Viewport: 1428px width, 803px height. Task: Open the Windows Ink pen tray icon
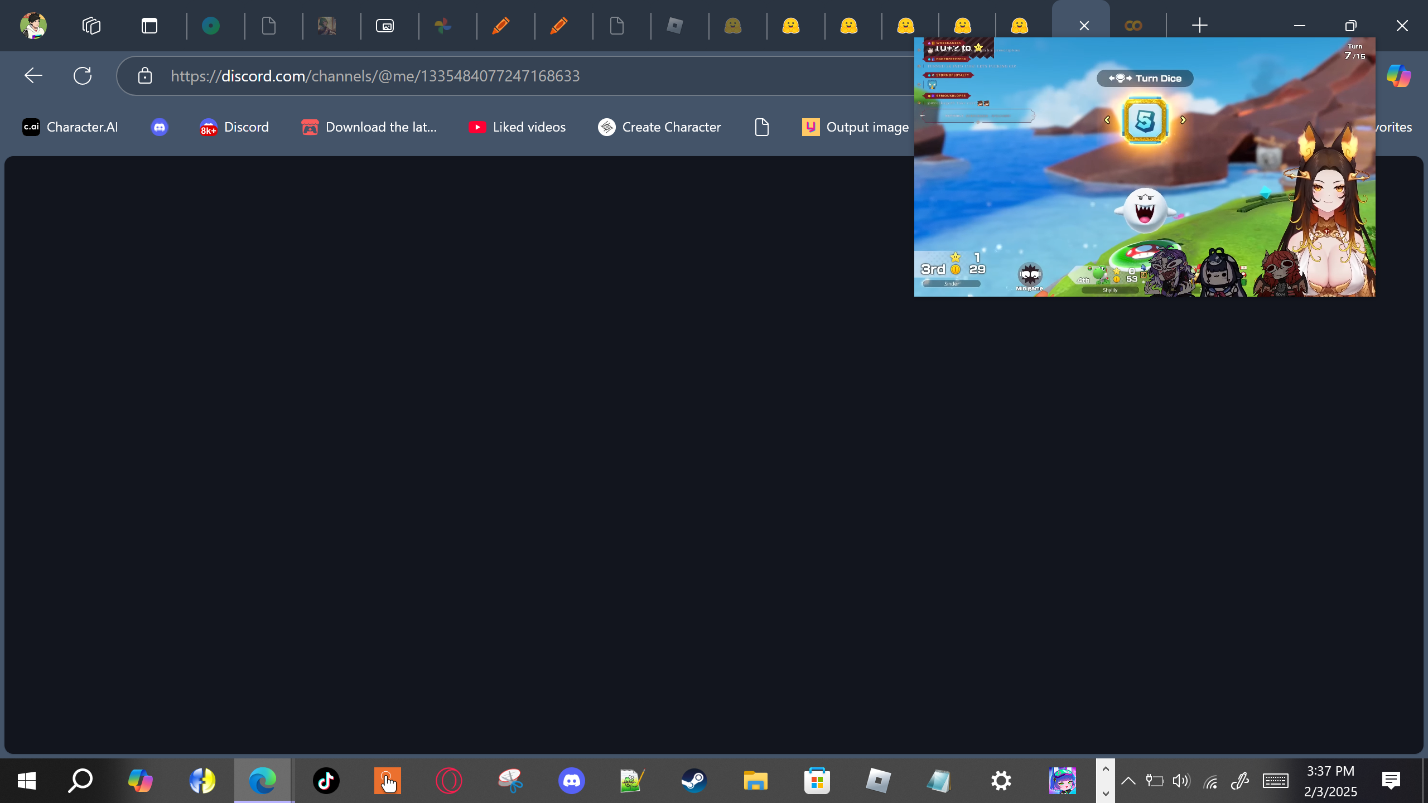pos(1239,781)
